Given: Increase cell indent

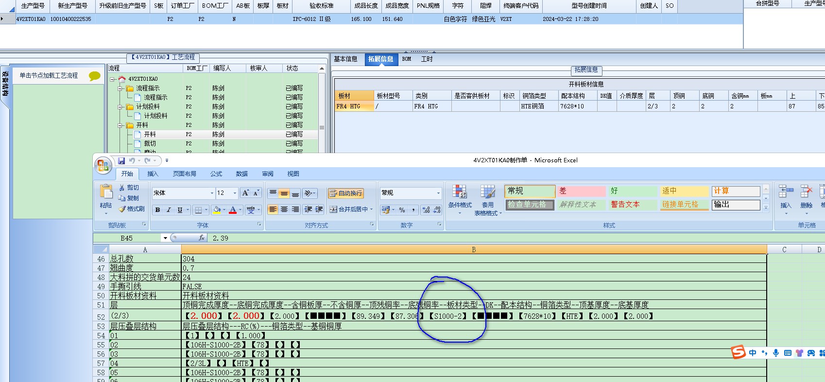Looking at the screenshot, I should click(x=319, y=209).
